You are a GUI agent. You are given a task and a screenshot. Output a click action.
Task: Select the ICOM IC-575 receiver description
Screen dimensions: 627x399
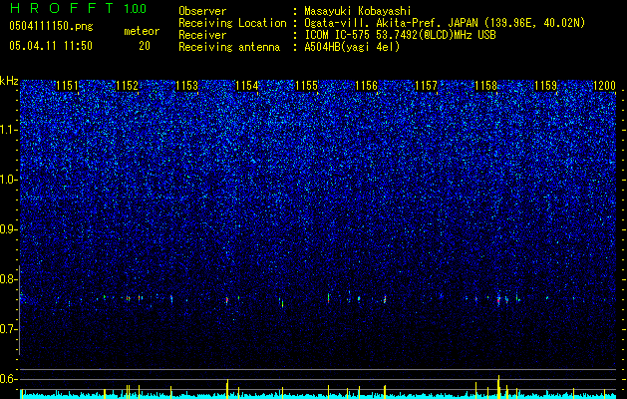(400, 35)
